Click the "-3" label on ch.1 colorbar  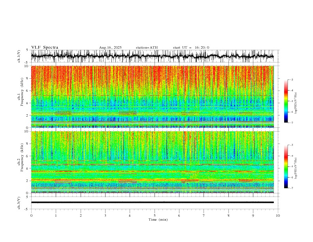(291, 79)
